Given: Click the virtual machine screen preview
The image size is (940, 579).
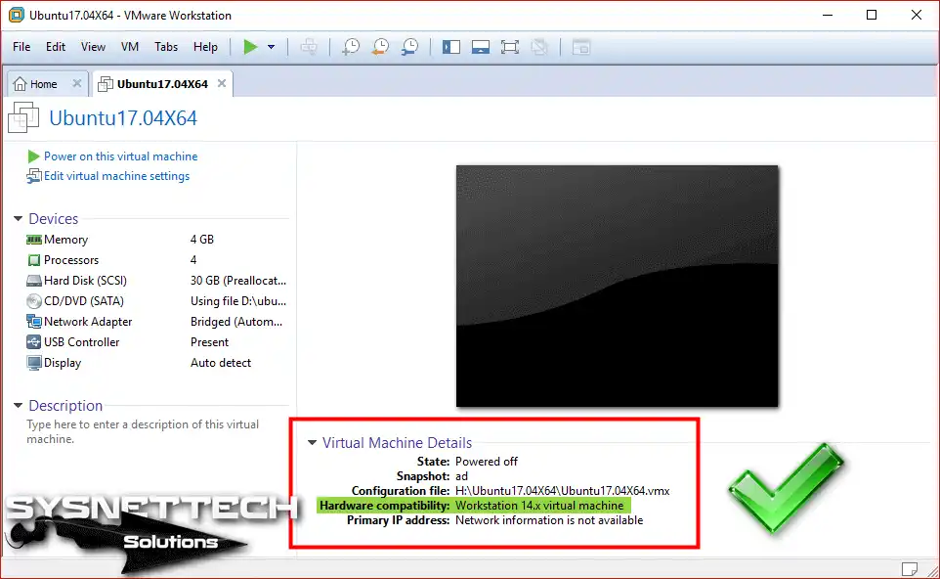Looking at the screenshot, I should click(x=617, y=287).
